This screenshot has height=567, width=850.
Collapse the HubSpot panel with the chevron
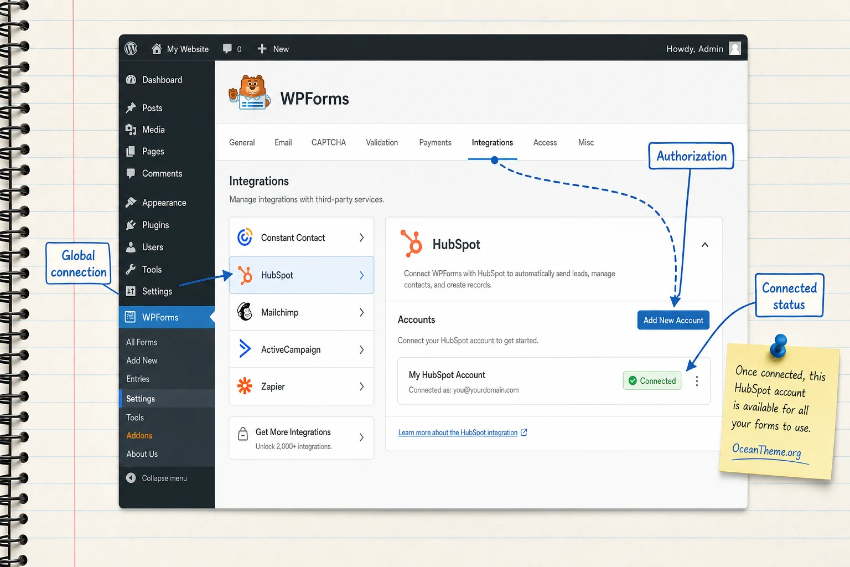point(705,245)
